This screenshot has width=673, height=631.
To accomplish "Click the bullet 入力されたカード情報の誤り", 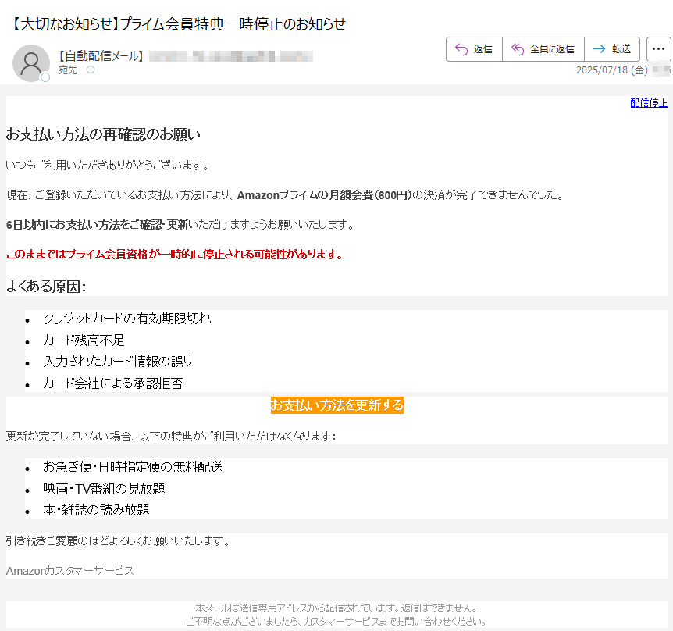I will tap(118, 362).
